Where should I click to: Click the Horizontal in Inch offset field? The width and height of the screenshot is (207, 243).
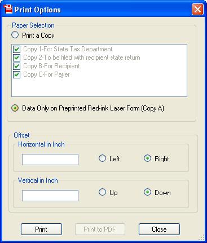point(50,160)
